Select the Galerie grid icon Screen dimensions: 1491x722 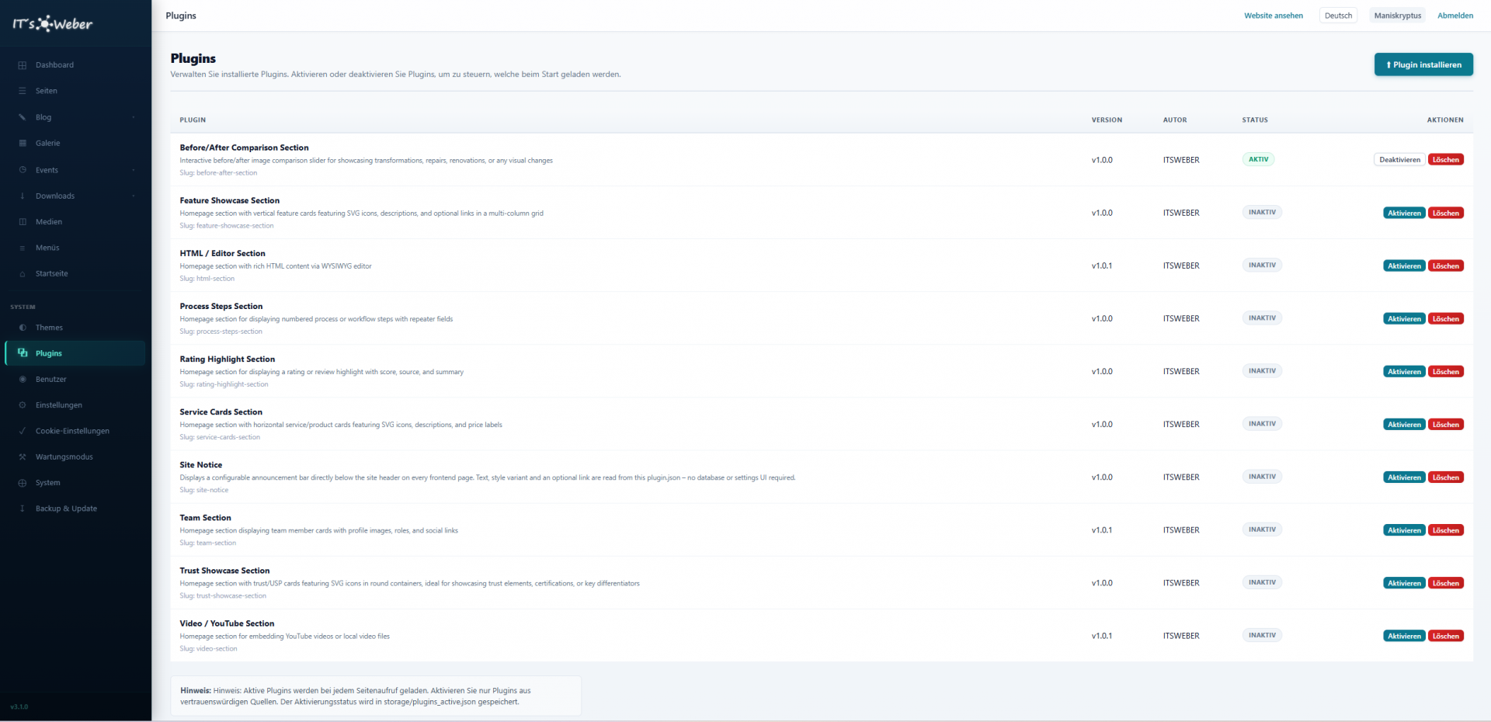point(23,144)
